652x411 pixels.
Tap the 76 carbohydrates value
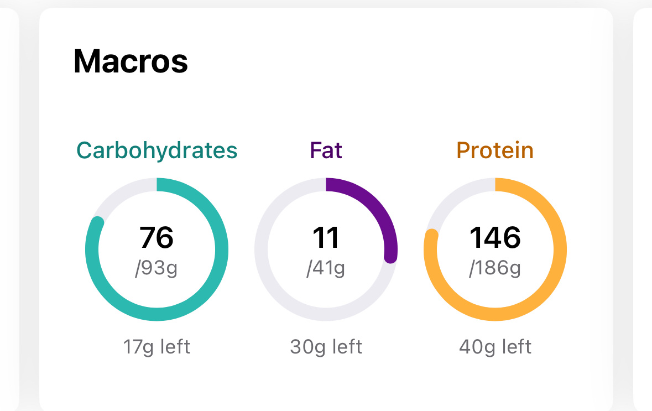[x=157, y=237]
